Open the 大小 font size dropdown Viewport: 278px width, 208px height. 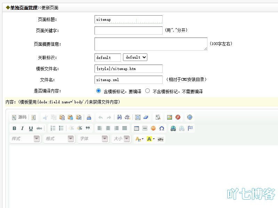pyautogui.click(x=121, y=139)
